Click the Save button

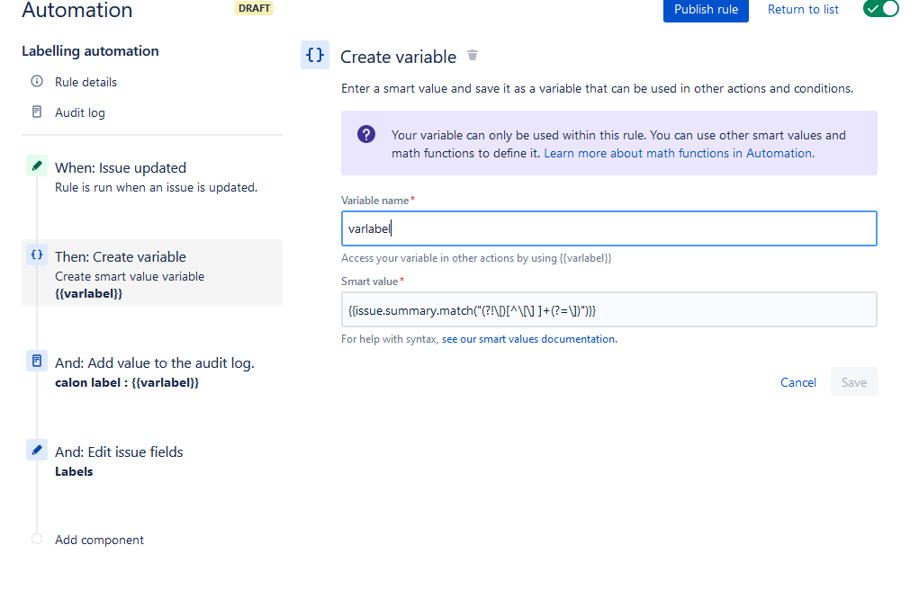point(853,381)
